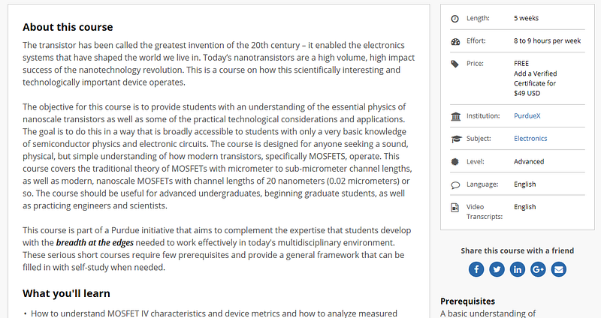The width and height of the screenshot is (601, 318).
Task: Click the price tag icon
Action: click(x=455, y=64)
